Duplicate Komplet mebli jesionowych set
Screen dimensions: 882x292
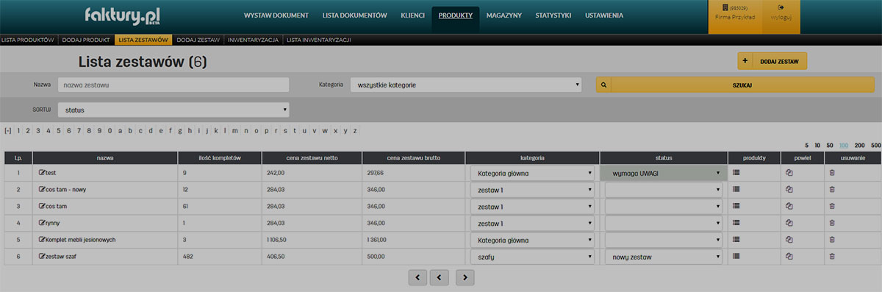click(x=789, y=240)
